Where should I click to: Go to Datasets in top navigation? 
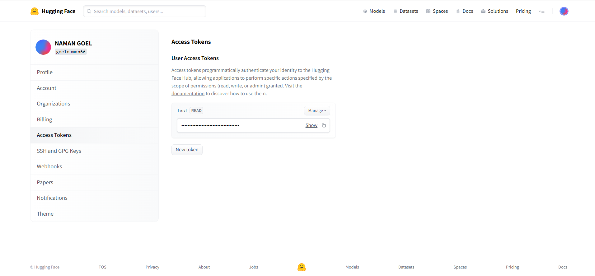[x=405, y=11]
